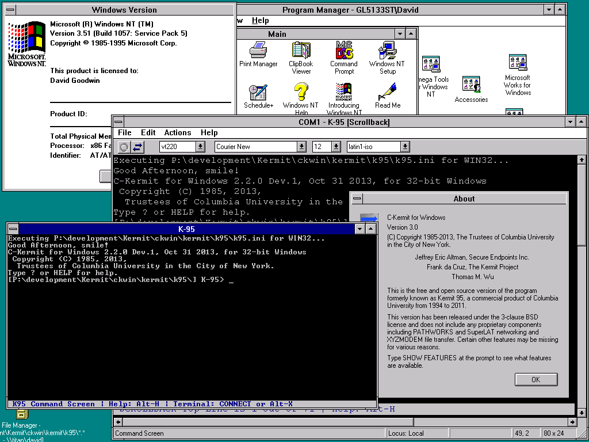Open the File menu in K-95

pos(125,132)
